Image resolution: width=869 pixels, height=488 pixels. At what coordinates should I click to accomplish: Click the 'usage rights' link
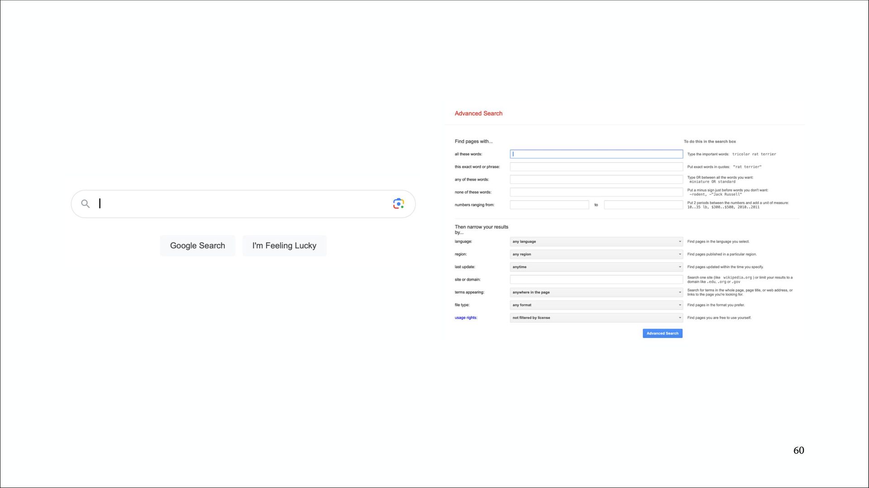coord(466,318)
